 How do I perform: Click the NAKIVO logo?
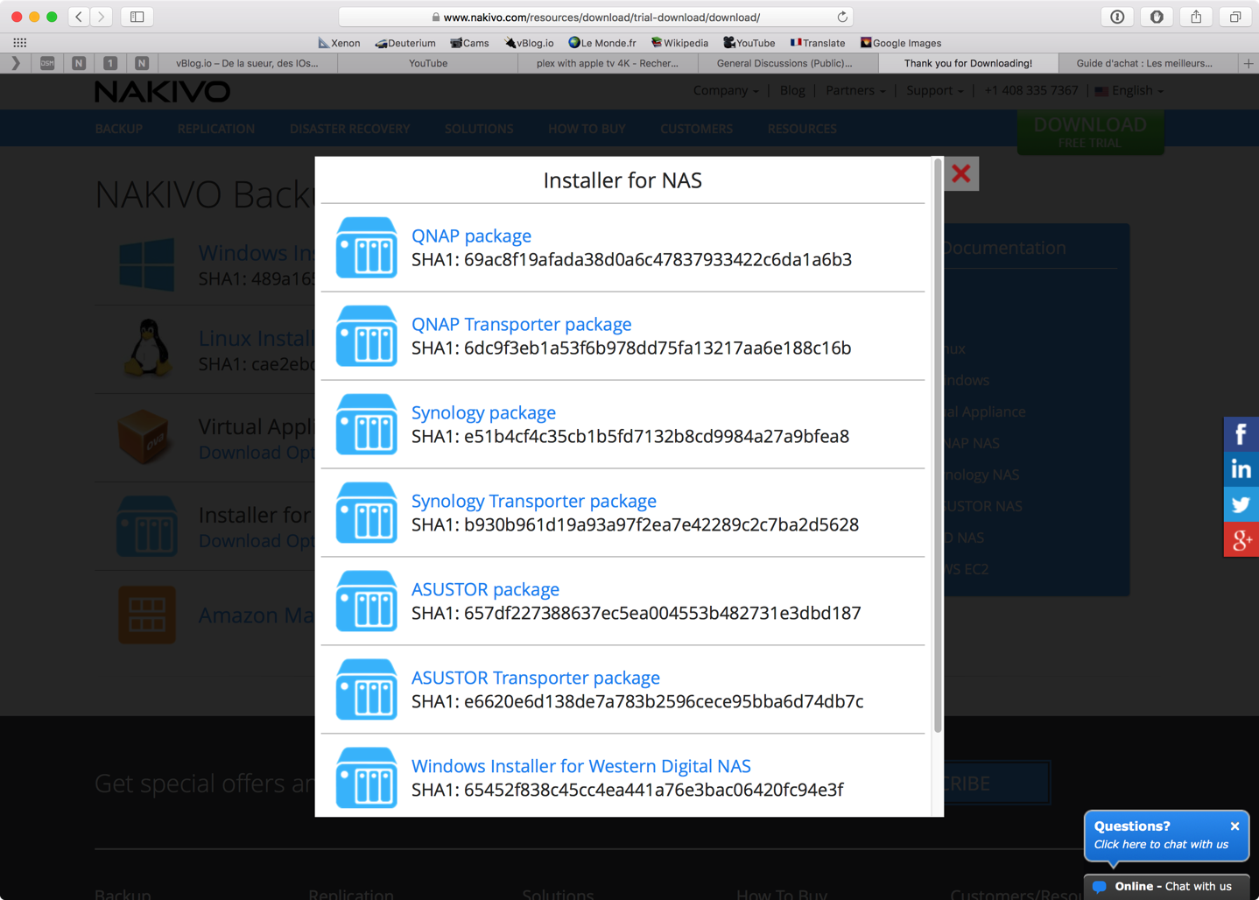click(x=163, y=91)
